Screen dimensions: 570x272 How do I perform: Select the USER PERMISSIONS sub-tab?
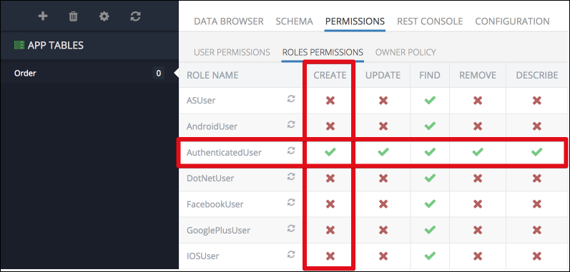(232, 52)
